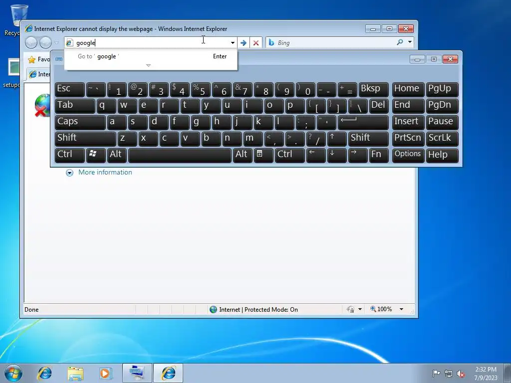Click the Esc key

tap(70, 89)
